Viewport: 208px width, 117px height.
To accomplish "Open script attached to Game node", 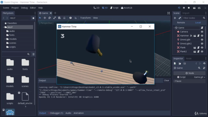I will (x=202, y=28).
